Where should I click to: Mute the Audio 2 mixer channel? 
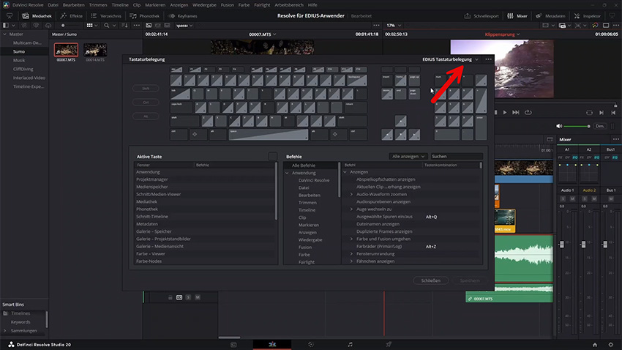point(594,198)
